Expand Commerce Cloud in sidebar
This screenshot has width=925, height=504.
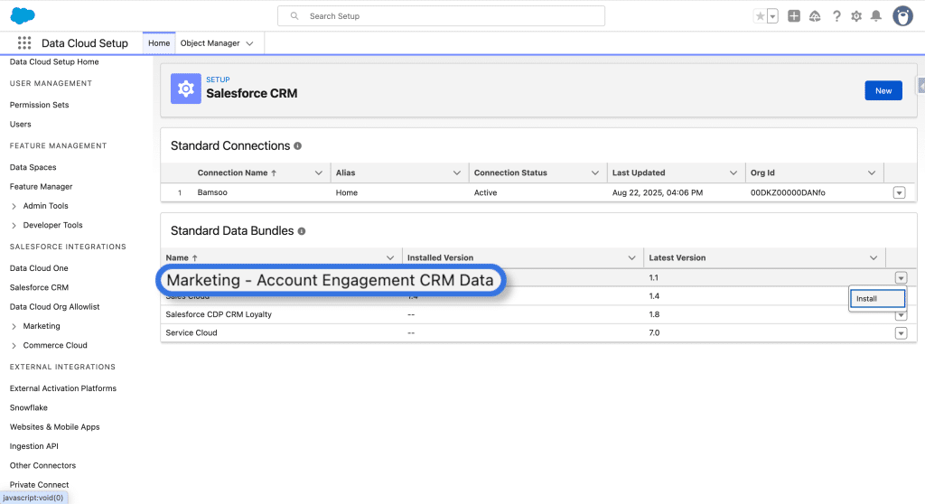pos(14,345)
